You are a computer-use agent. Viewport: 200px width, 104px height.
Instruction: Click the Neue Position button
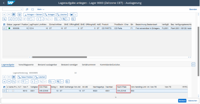tap(26, 77)
